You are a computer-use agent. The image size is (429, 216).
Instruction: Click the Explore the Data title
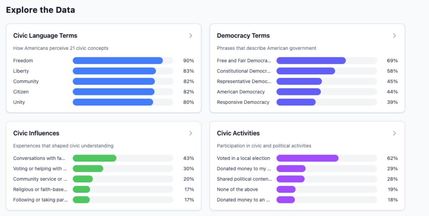click(x=41, y=10)
